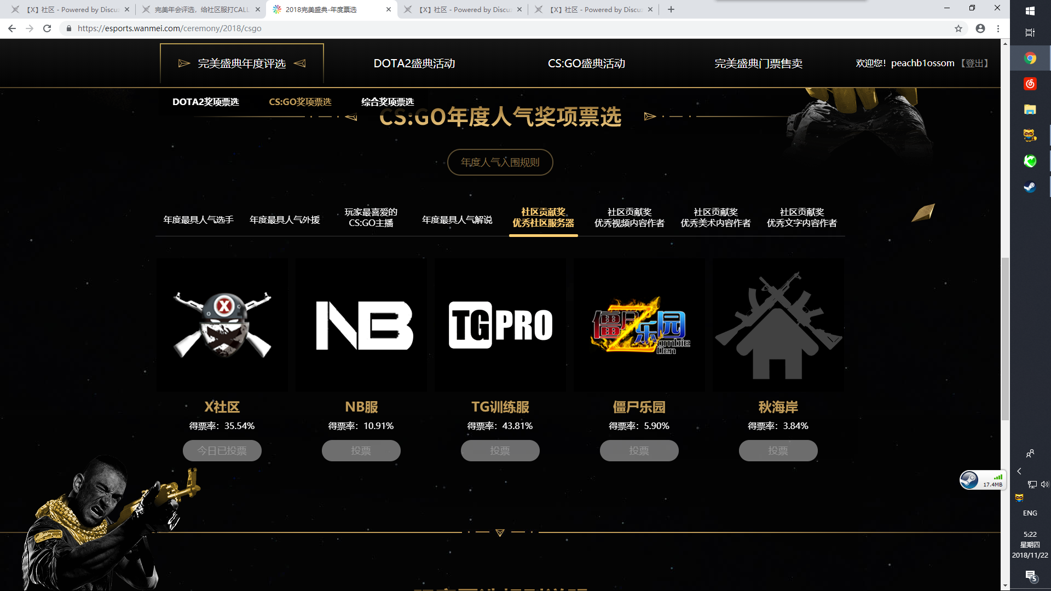The height and width of the screenshot is (591, 1051).
Task: Click the bookmark star icon in address bar
Action: point(958,28)
